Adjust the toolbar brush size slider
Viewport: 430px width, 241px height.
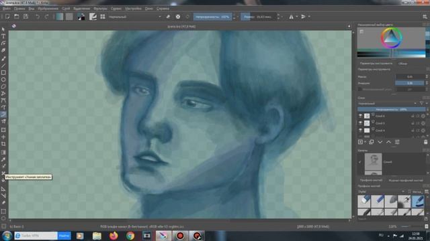pyautogui.click(x=259, y=17)
